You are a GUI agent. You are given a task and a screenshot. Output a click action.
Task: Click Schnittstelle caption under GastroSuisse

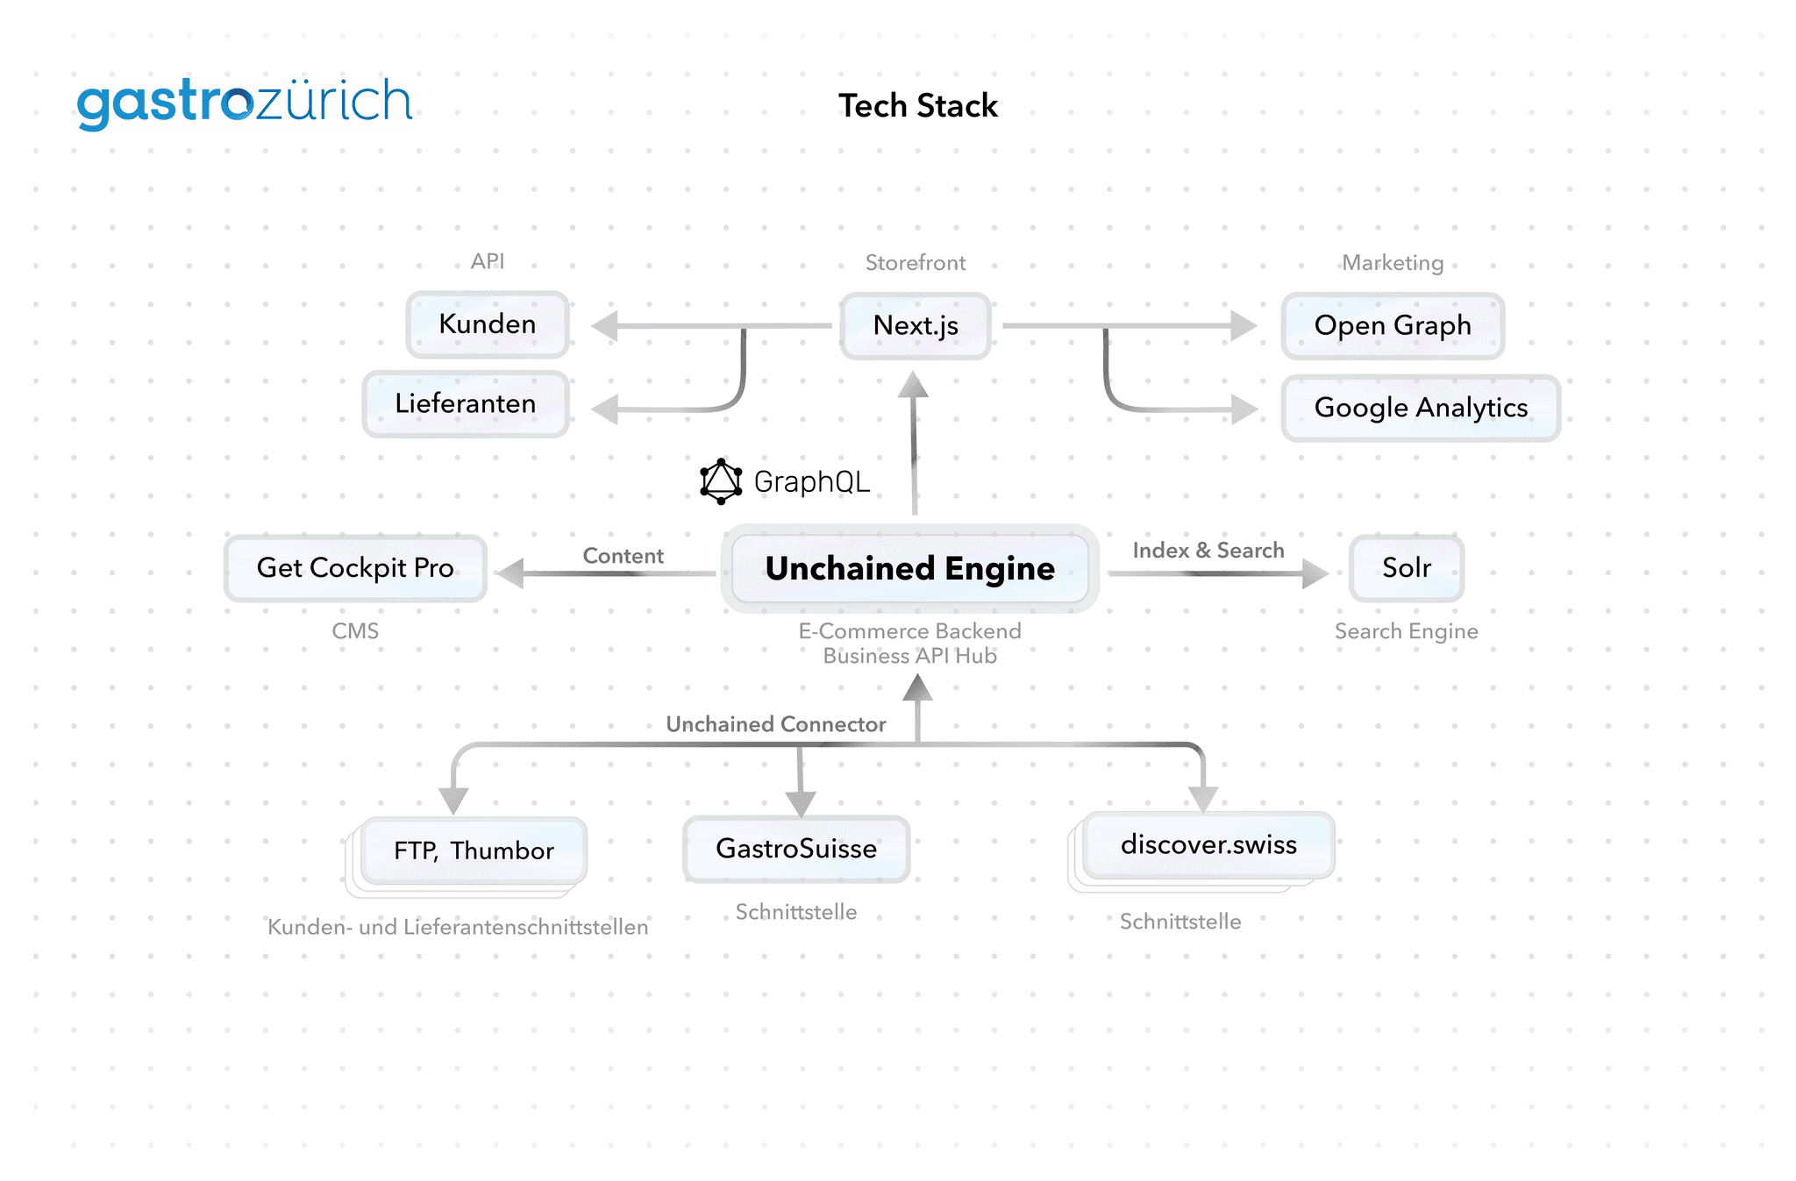point(796,912)
